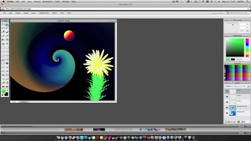Viewport: 251px width, 141px height.
Task: Click the green swatch in Color Picker
Action: click(228, 59)
